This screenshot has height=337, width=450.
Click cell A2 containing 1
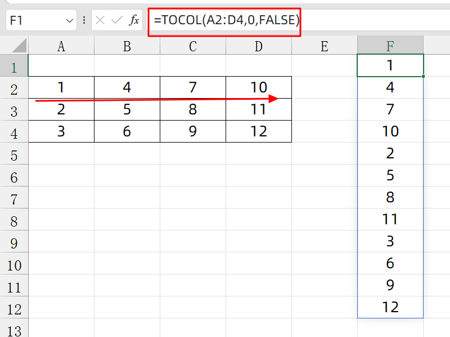[x=61, y=87]
